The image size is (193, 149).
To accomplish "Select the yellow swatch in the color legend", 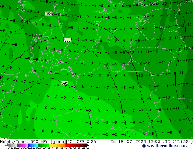I will click(50, 145).
